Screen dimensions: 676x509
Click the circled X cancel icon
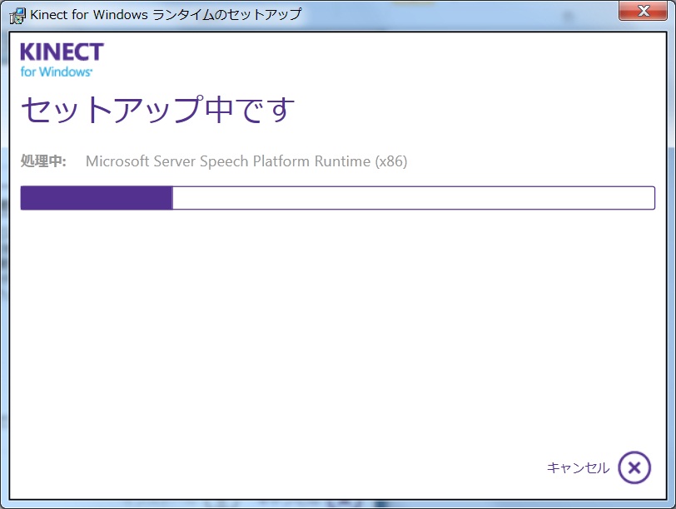pos(634,467)
